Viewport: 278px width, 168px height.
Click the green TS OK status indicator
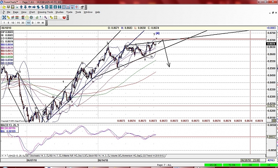coord(232,165)
